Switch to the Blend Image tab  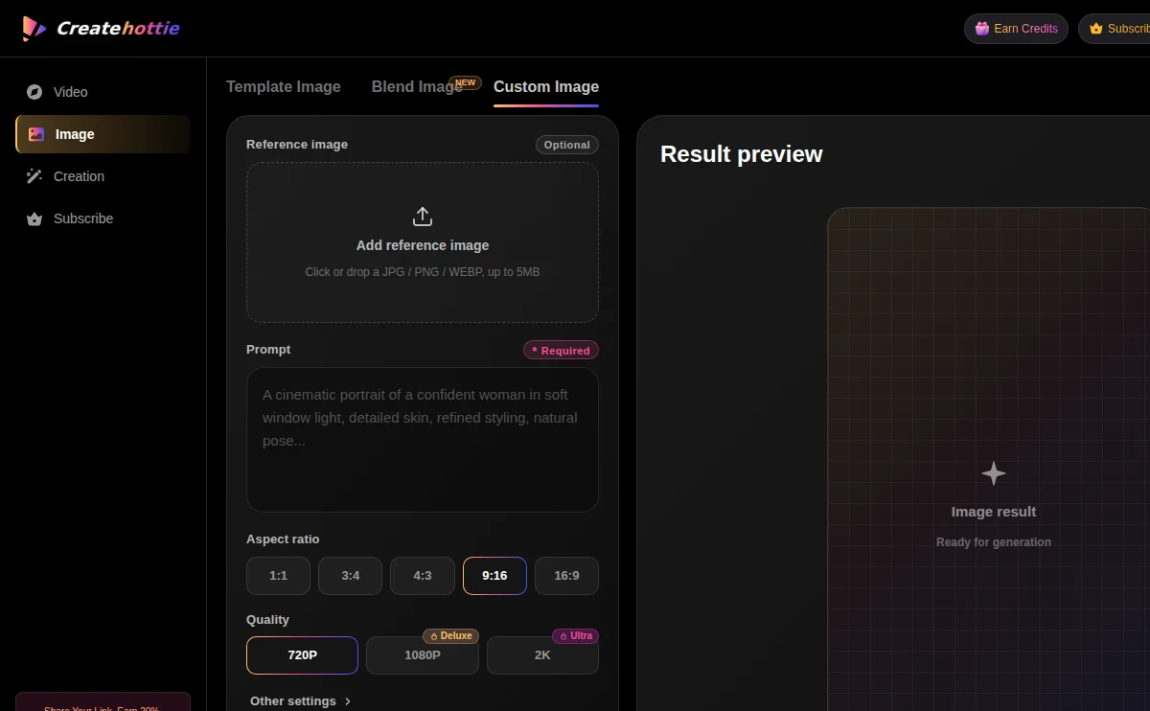coord(417,86)
